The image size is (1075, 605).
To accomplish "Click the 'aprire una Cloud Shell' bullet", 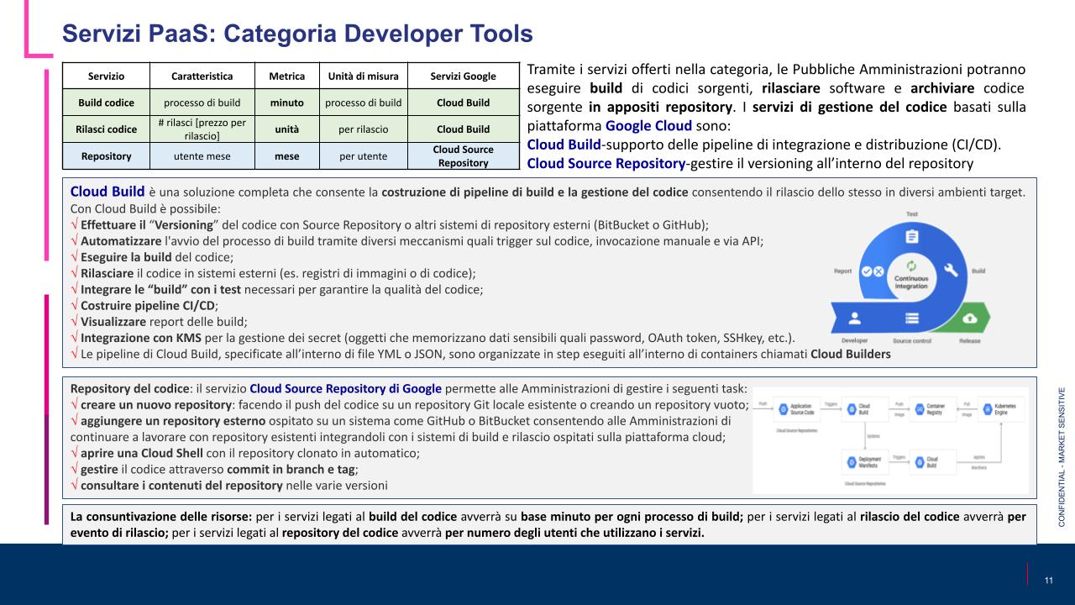I will (x=245, y=453).
